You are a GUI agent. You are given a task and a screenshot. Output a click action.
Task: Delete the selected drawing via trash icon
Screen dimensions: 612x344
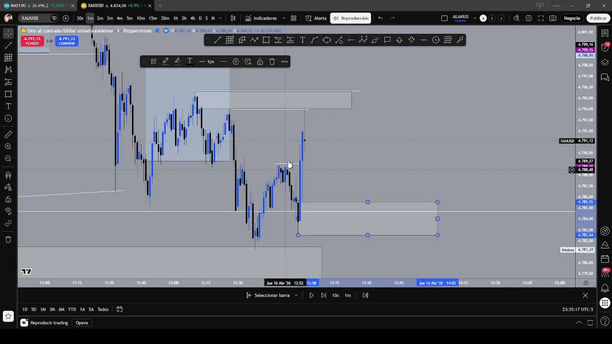point(272,61)
